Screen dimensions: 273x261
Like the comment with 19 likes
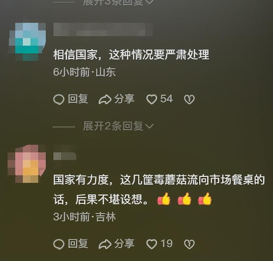point(151,244)
